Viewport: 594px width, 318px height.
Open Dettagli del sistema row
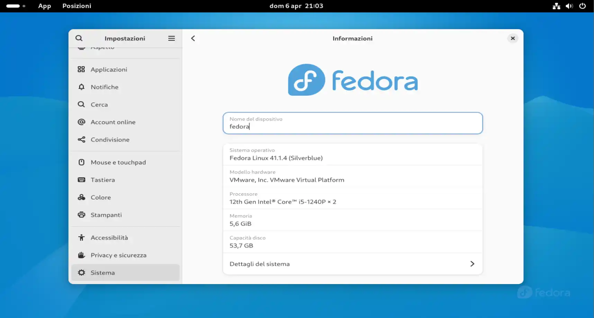pyautogui.click(x=352, y=264)
